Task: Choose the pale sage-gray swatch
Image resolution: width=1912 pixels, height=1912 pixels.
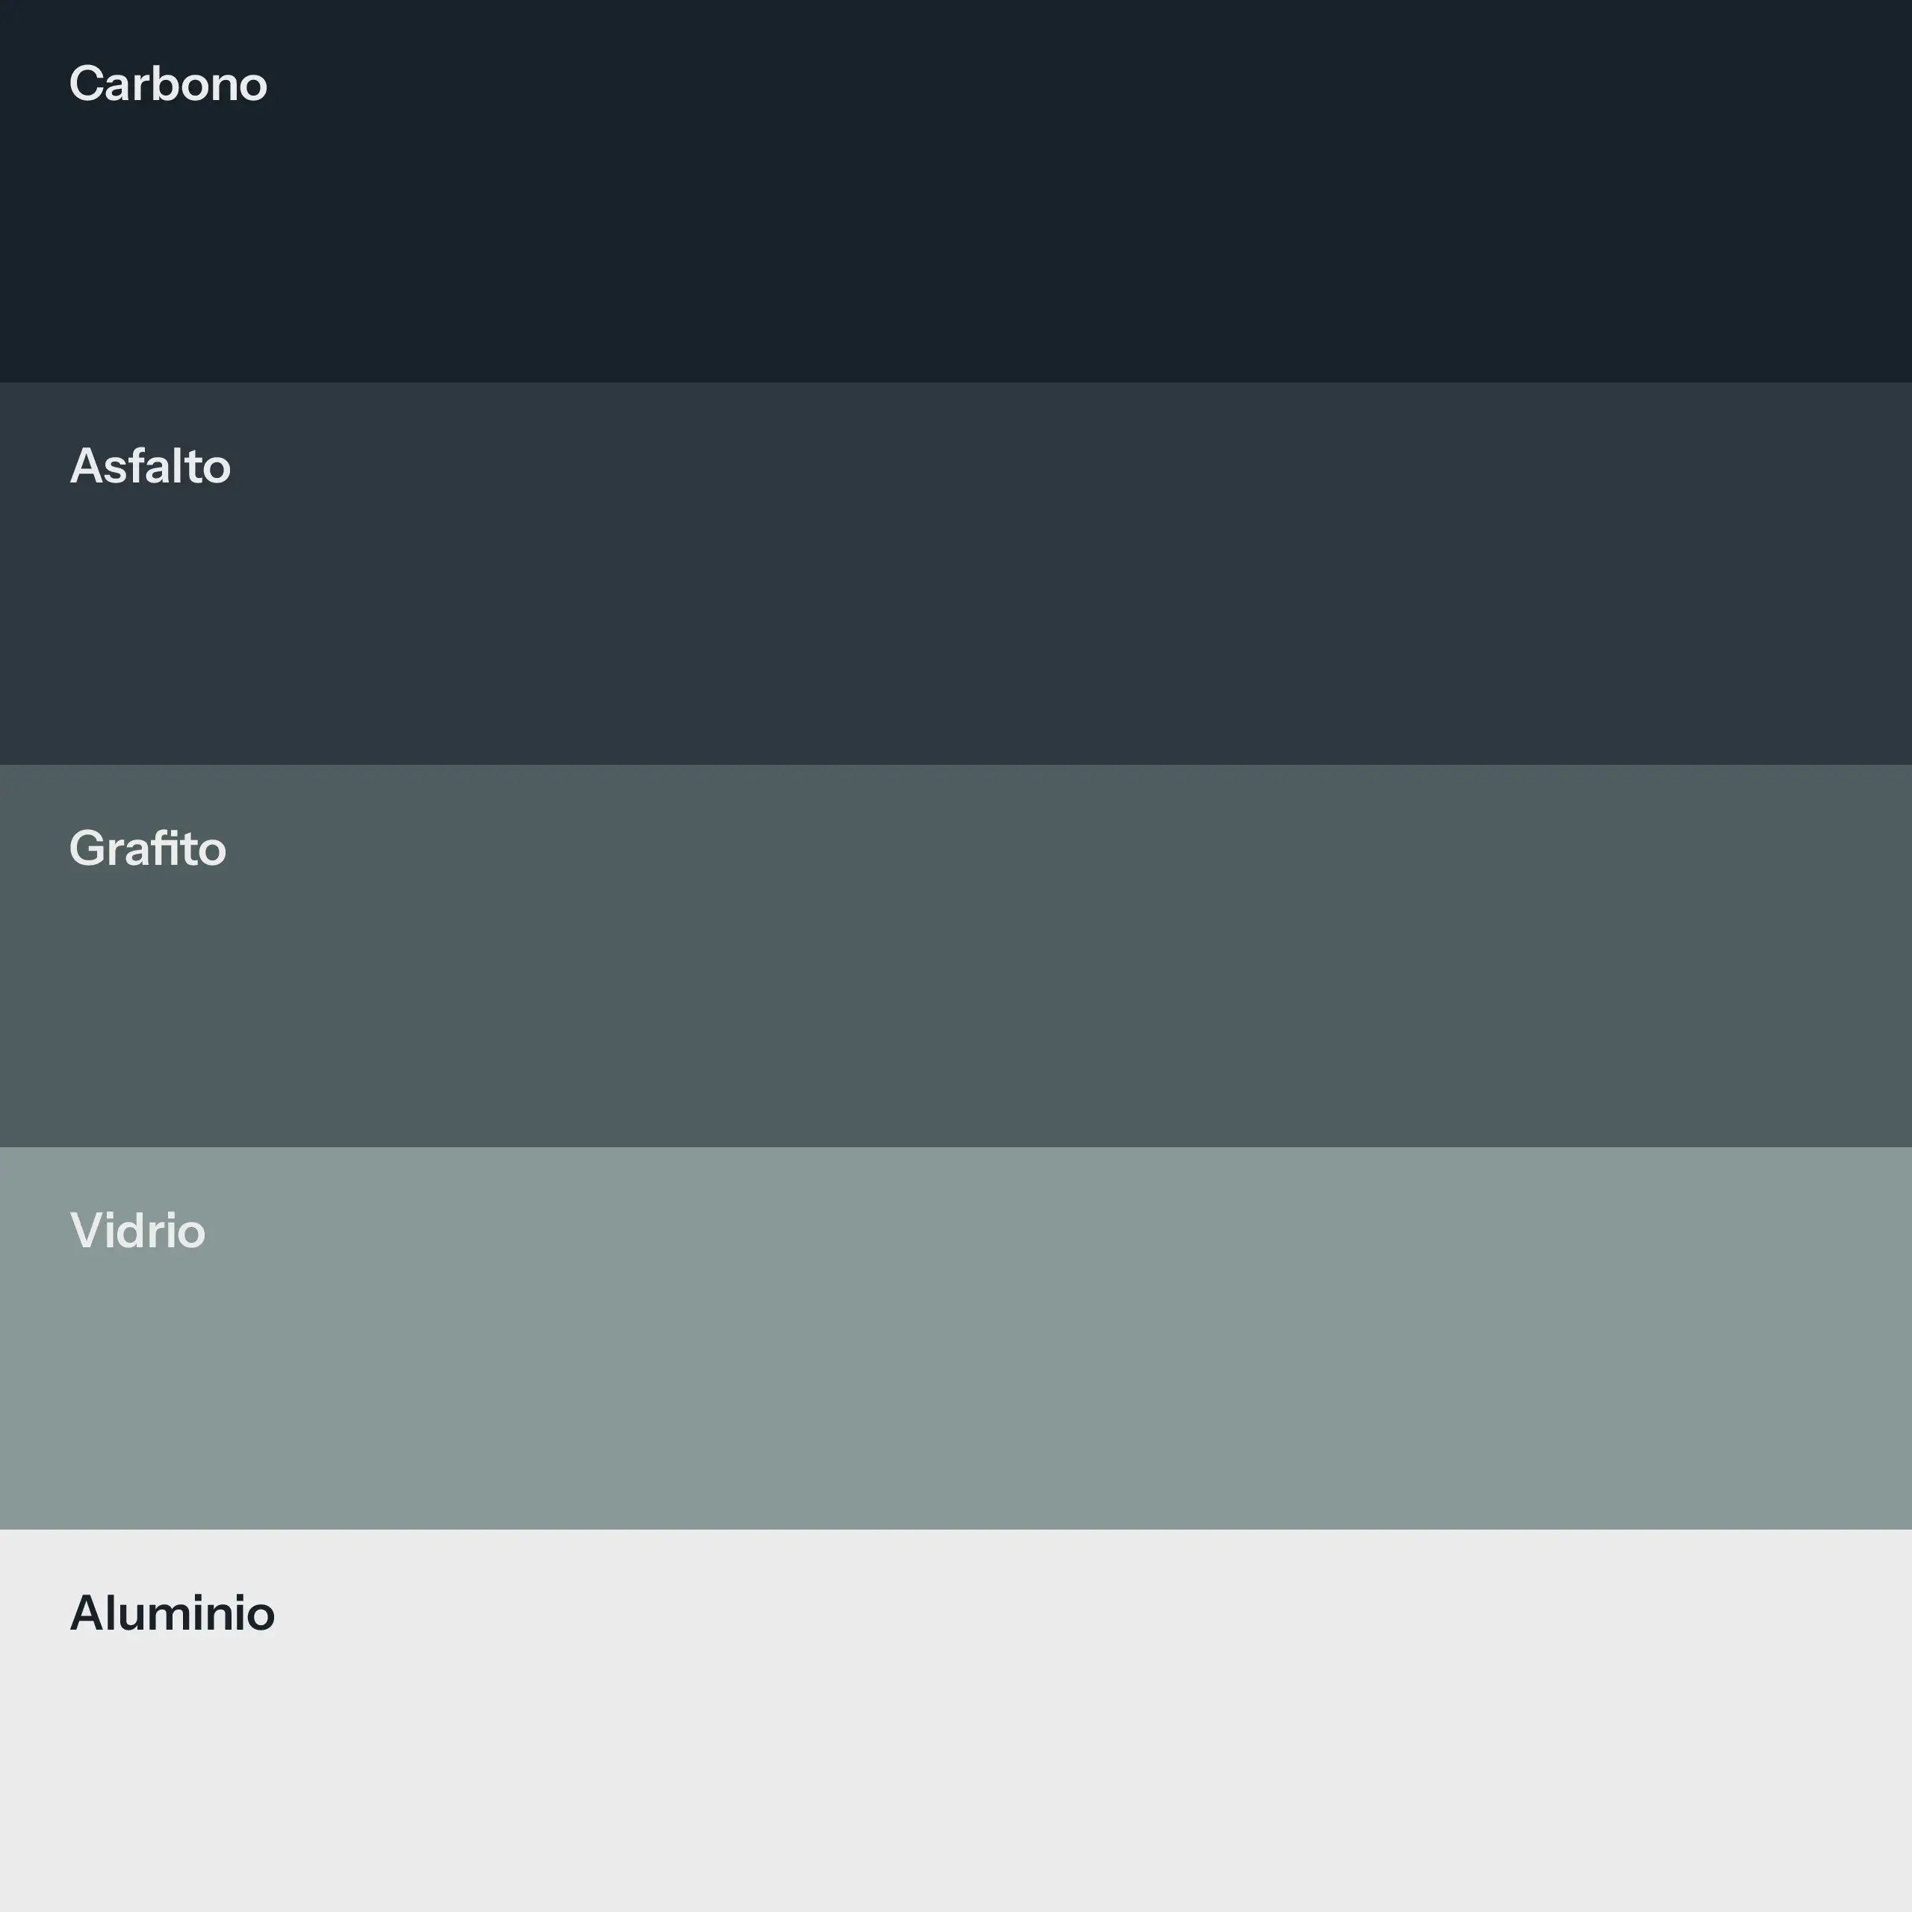Action: 956,1338
